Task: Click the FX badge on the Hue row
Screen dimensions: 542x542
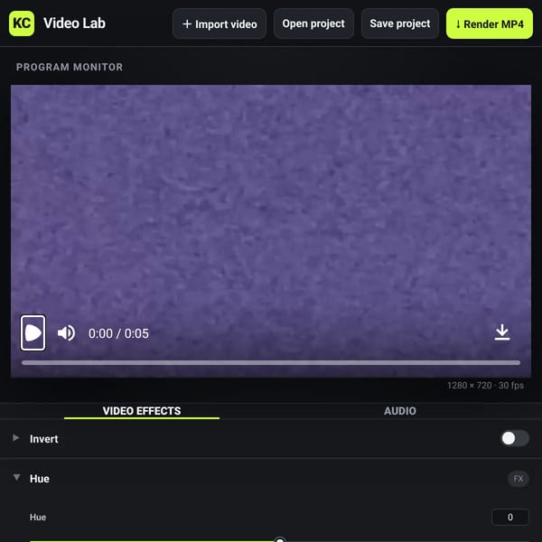Action: [x=519, y=479]
